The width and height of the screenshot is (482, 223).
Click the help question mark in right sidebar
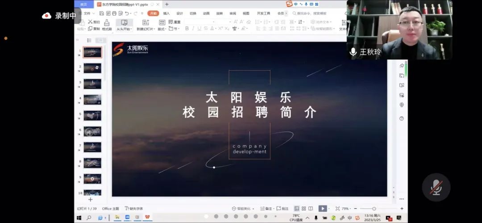[x=402, y=118]
